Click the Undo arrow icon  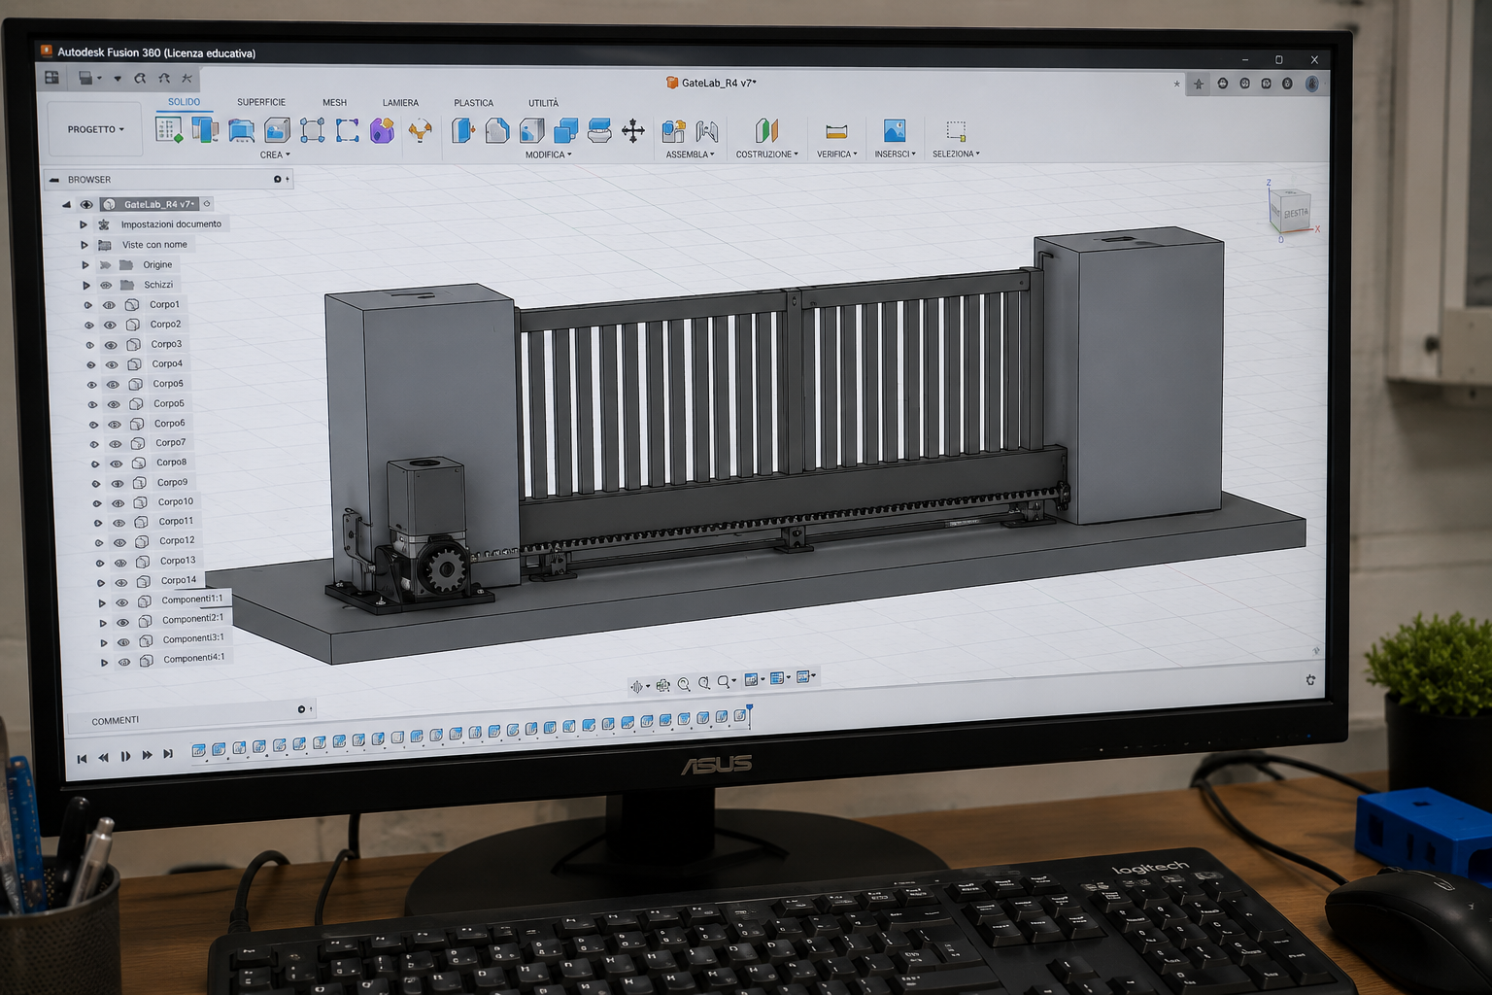pyautogui.click(x=140, y=78)
